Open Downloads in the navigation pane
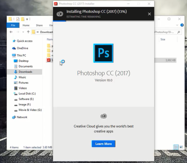This screenshot has height=163, width=187. 24,72
